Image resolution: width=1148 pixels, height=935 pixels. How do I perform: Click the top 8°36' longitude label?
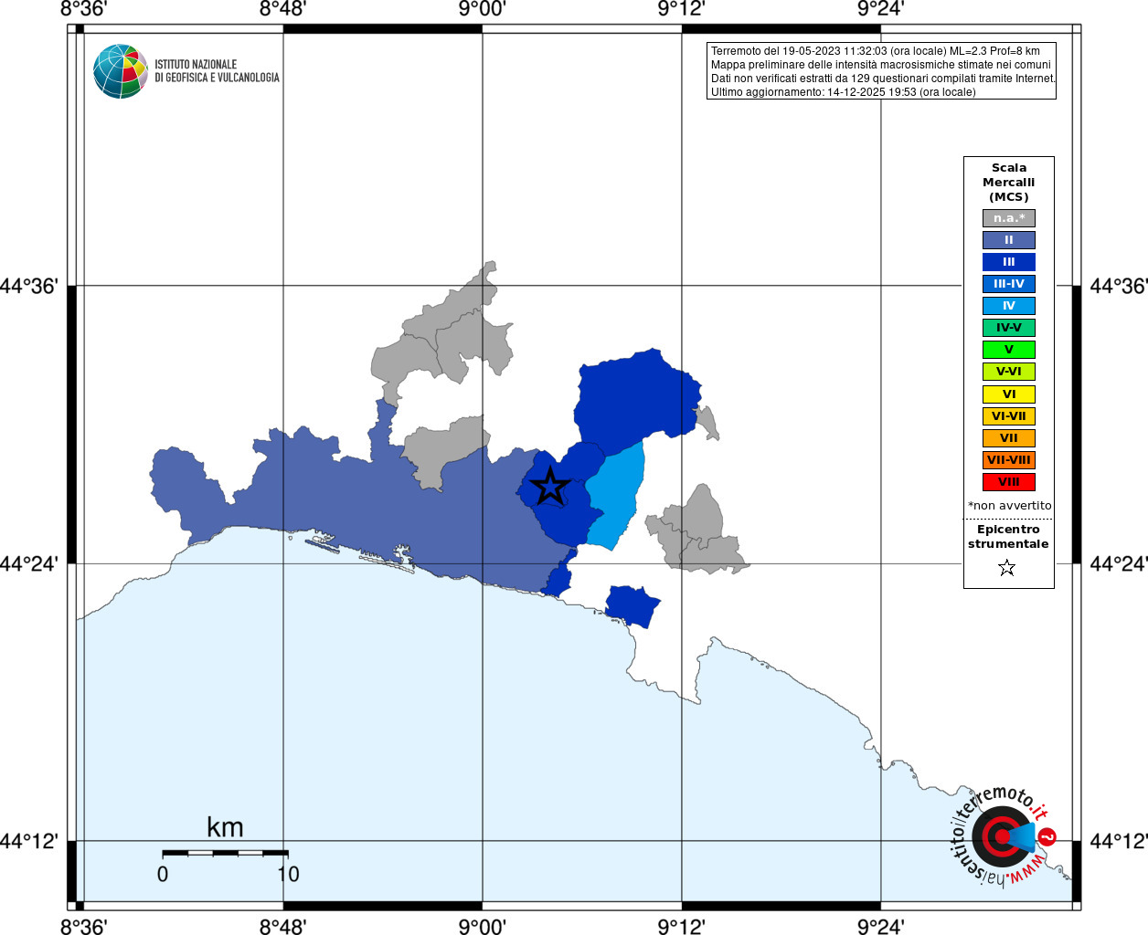(83, 9)
